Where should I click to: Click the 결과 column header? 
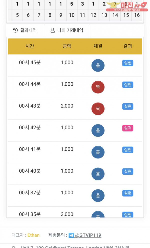click(x=128, y=46)
